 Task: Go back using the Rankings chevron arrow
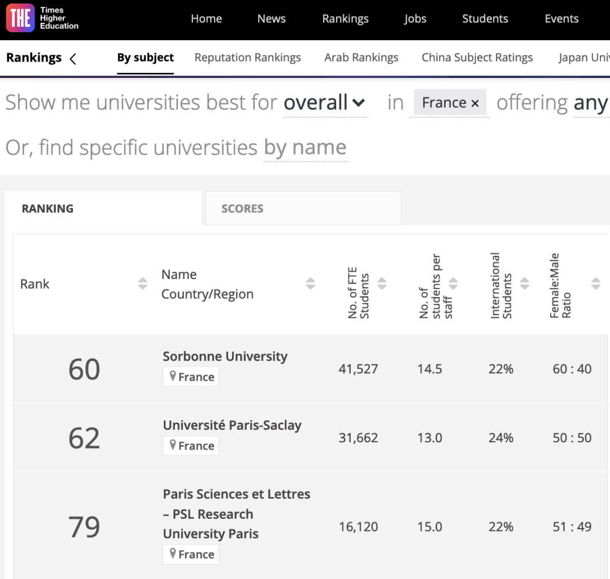tap(73, 59)
